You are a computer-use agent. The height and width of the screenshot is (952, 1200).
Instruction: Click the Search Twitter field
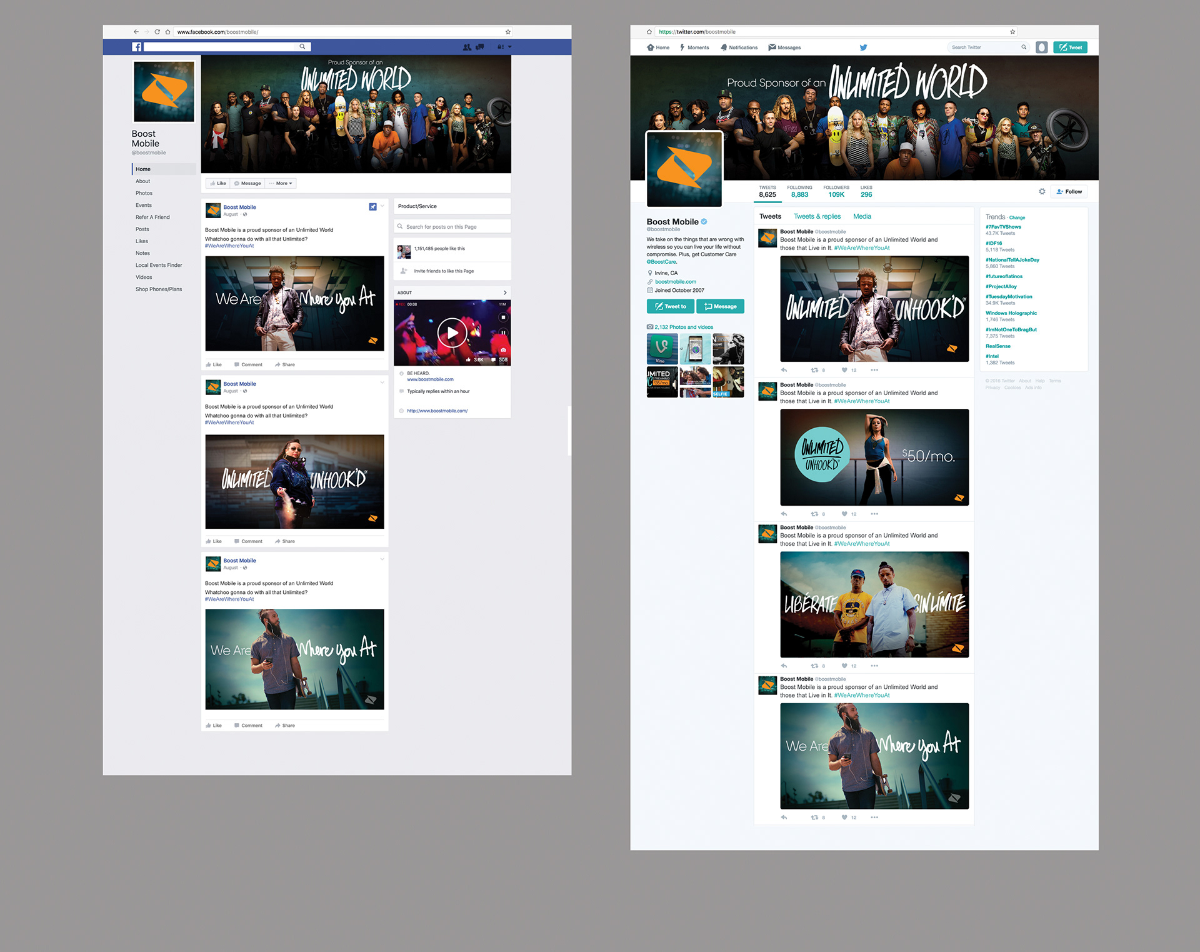988,48
